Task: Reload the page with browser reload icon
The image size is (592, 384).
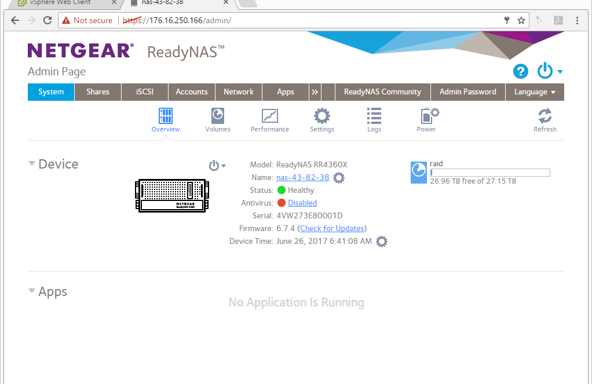Action: 47,20
